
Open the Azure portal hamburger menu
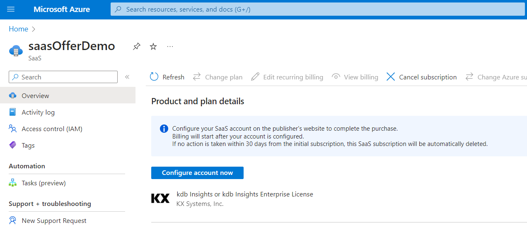coord(11,9)
